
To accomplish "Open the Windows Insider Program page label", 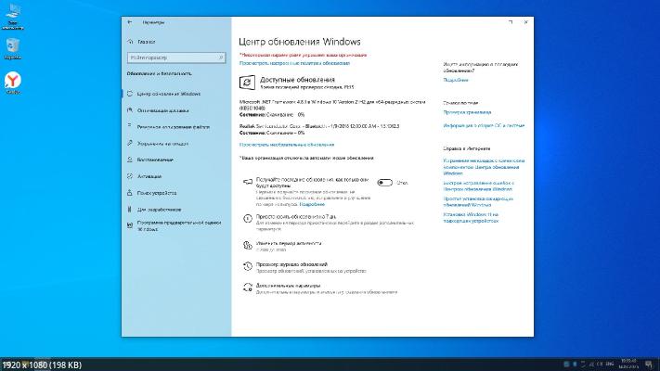I will click(x=179, y=226).
